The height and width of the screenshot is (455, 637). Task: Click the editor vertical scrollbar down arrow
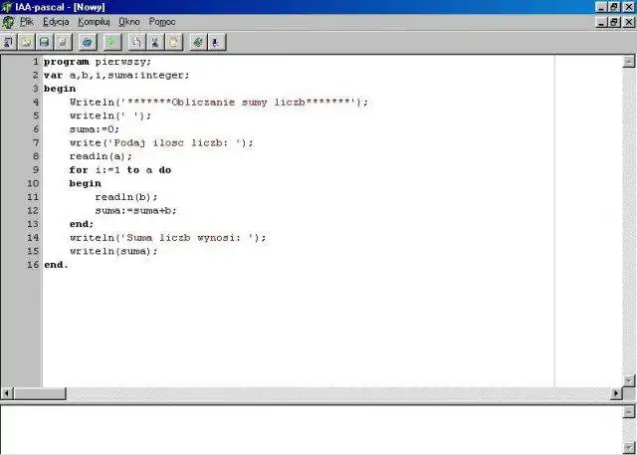tap(628, 380)
